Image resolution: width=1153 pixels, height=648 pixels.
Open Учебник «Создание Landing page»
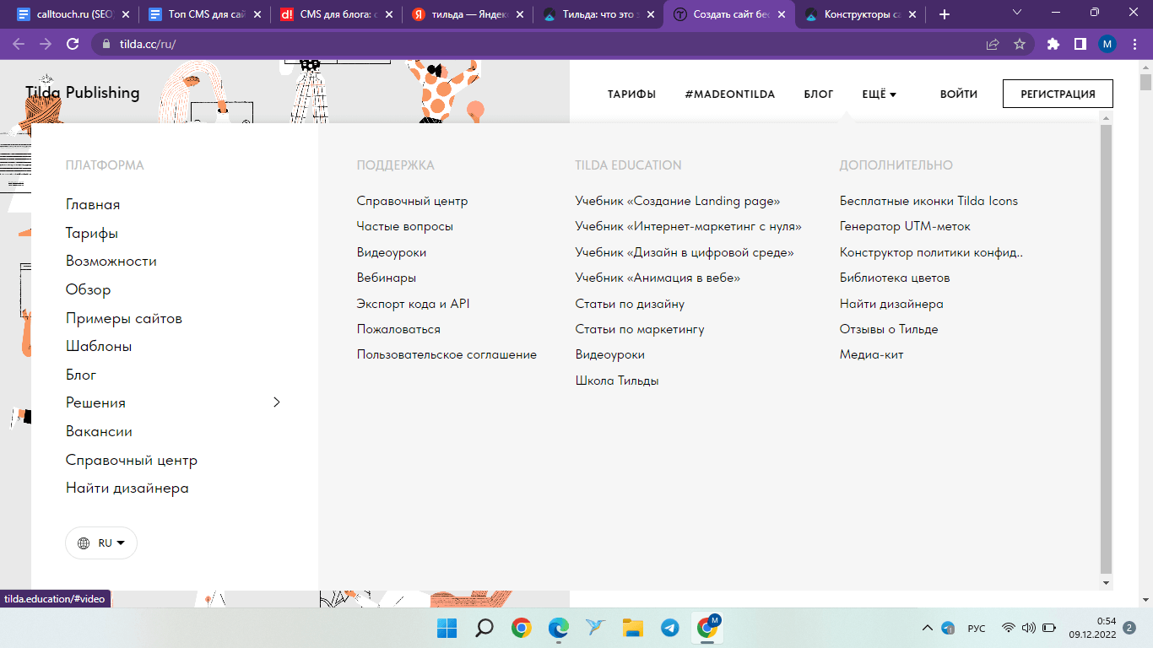click(678, 201)
